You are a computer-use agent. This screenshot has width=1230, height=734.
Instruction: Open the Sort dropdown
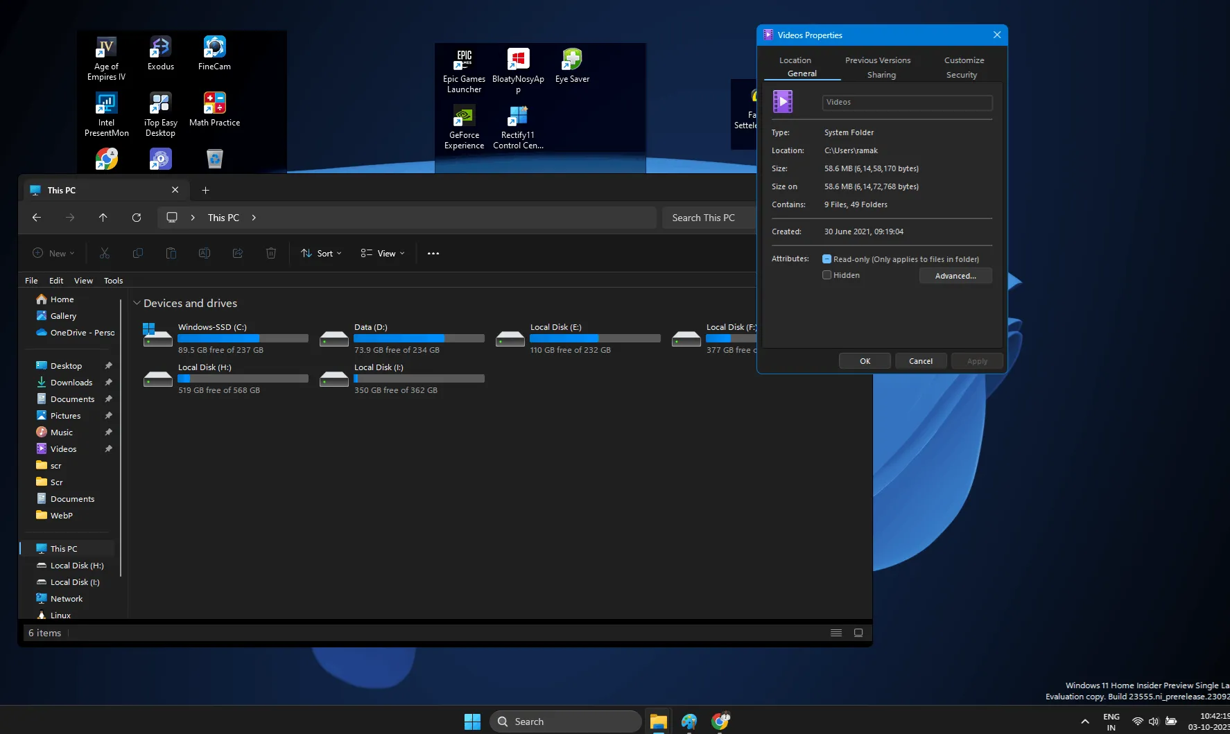click(x=320, y=253)
